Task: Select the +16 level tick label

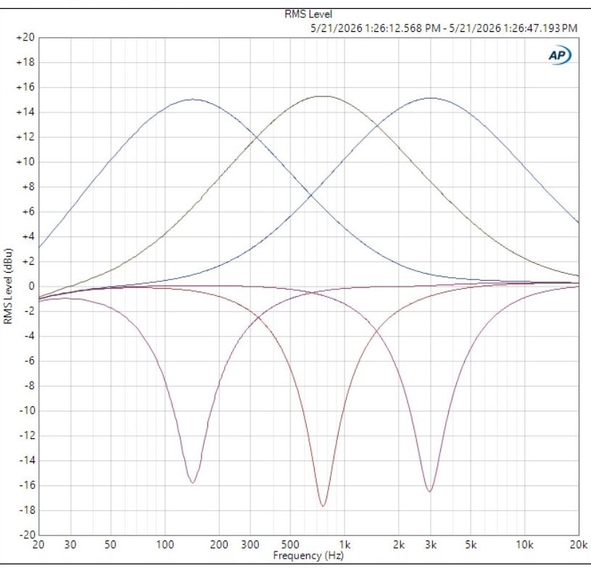Action: pyautogui.click(x=25, y=87)
